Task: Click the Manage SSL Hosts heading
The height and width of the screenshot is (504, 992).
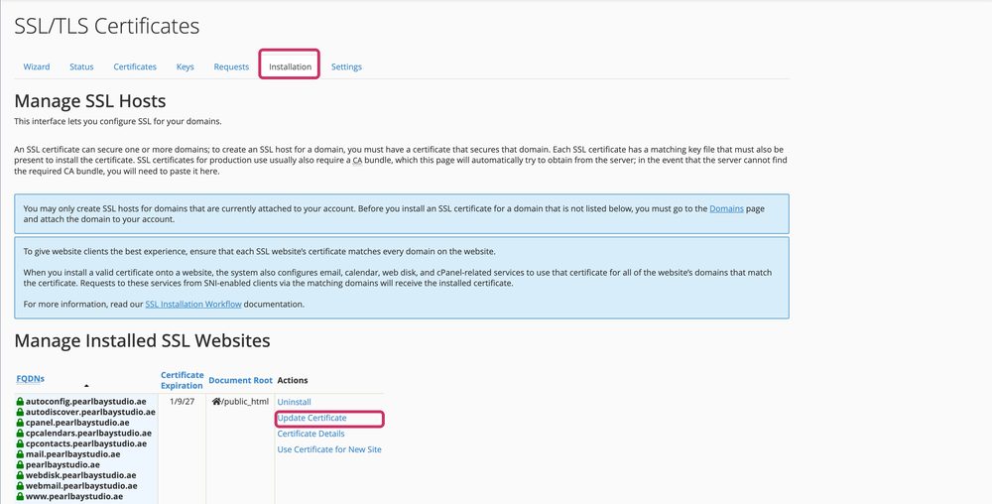Action: [90, 101]
